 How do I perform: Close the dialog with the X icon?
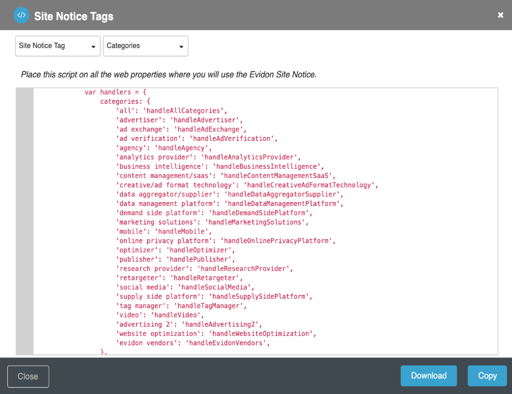pos(500,15)
